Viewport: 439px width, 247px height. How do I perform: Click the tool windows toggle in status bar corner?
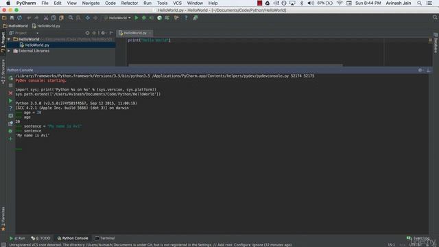tap(3, 245)
